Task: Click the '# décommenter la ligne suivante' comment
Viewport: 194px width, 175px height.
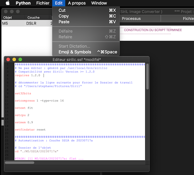Action: point(74,83)
